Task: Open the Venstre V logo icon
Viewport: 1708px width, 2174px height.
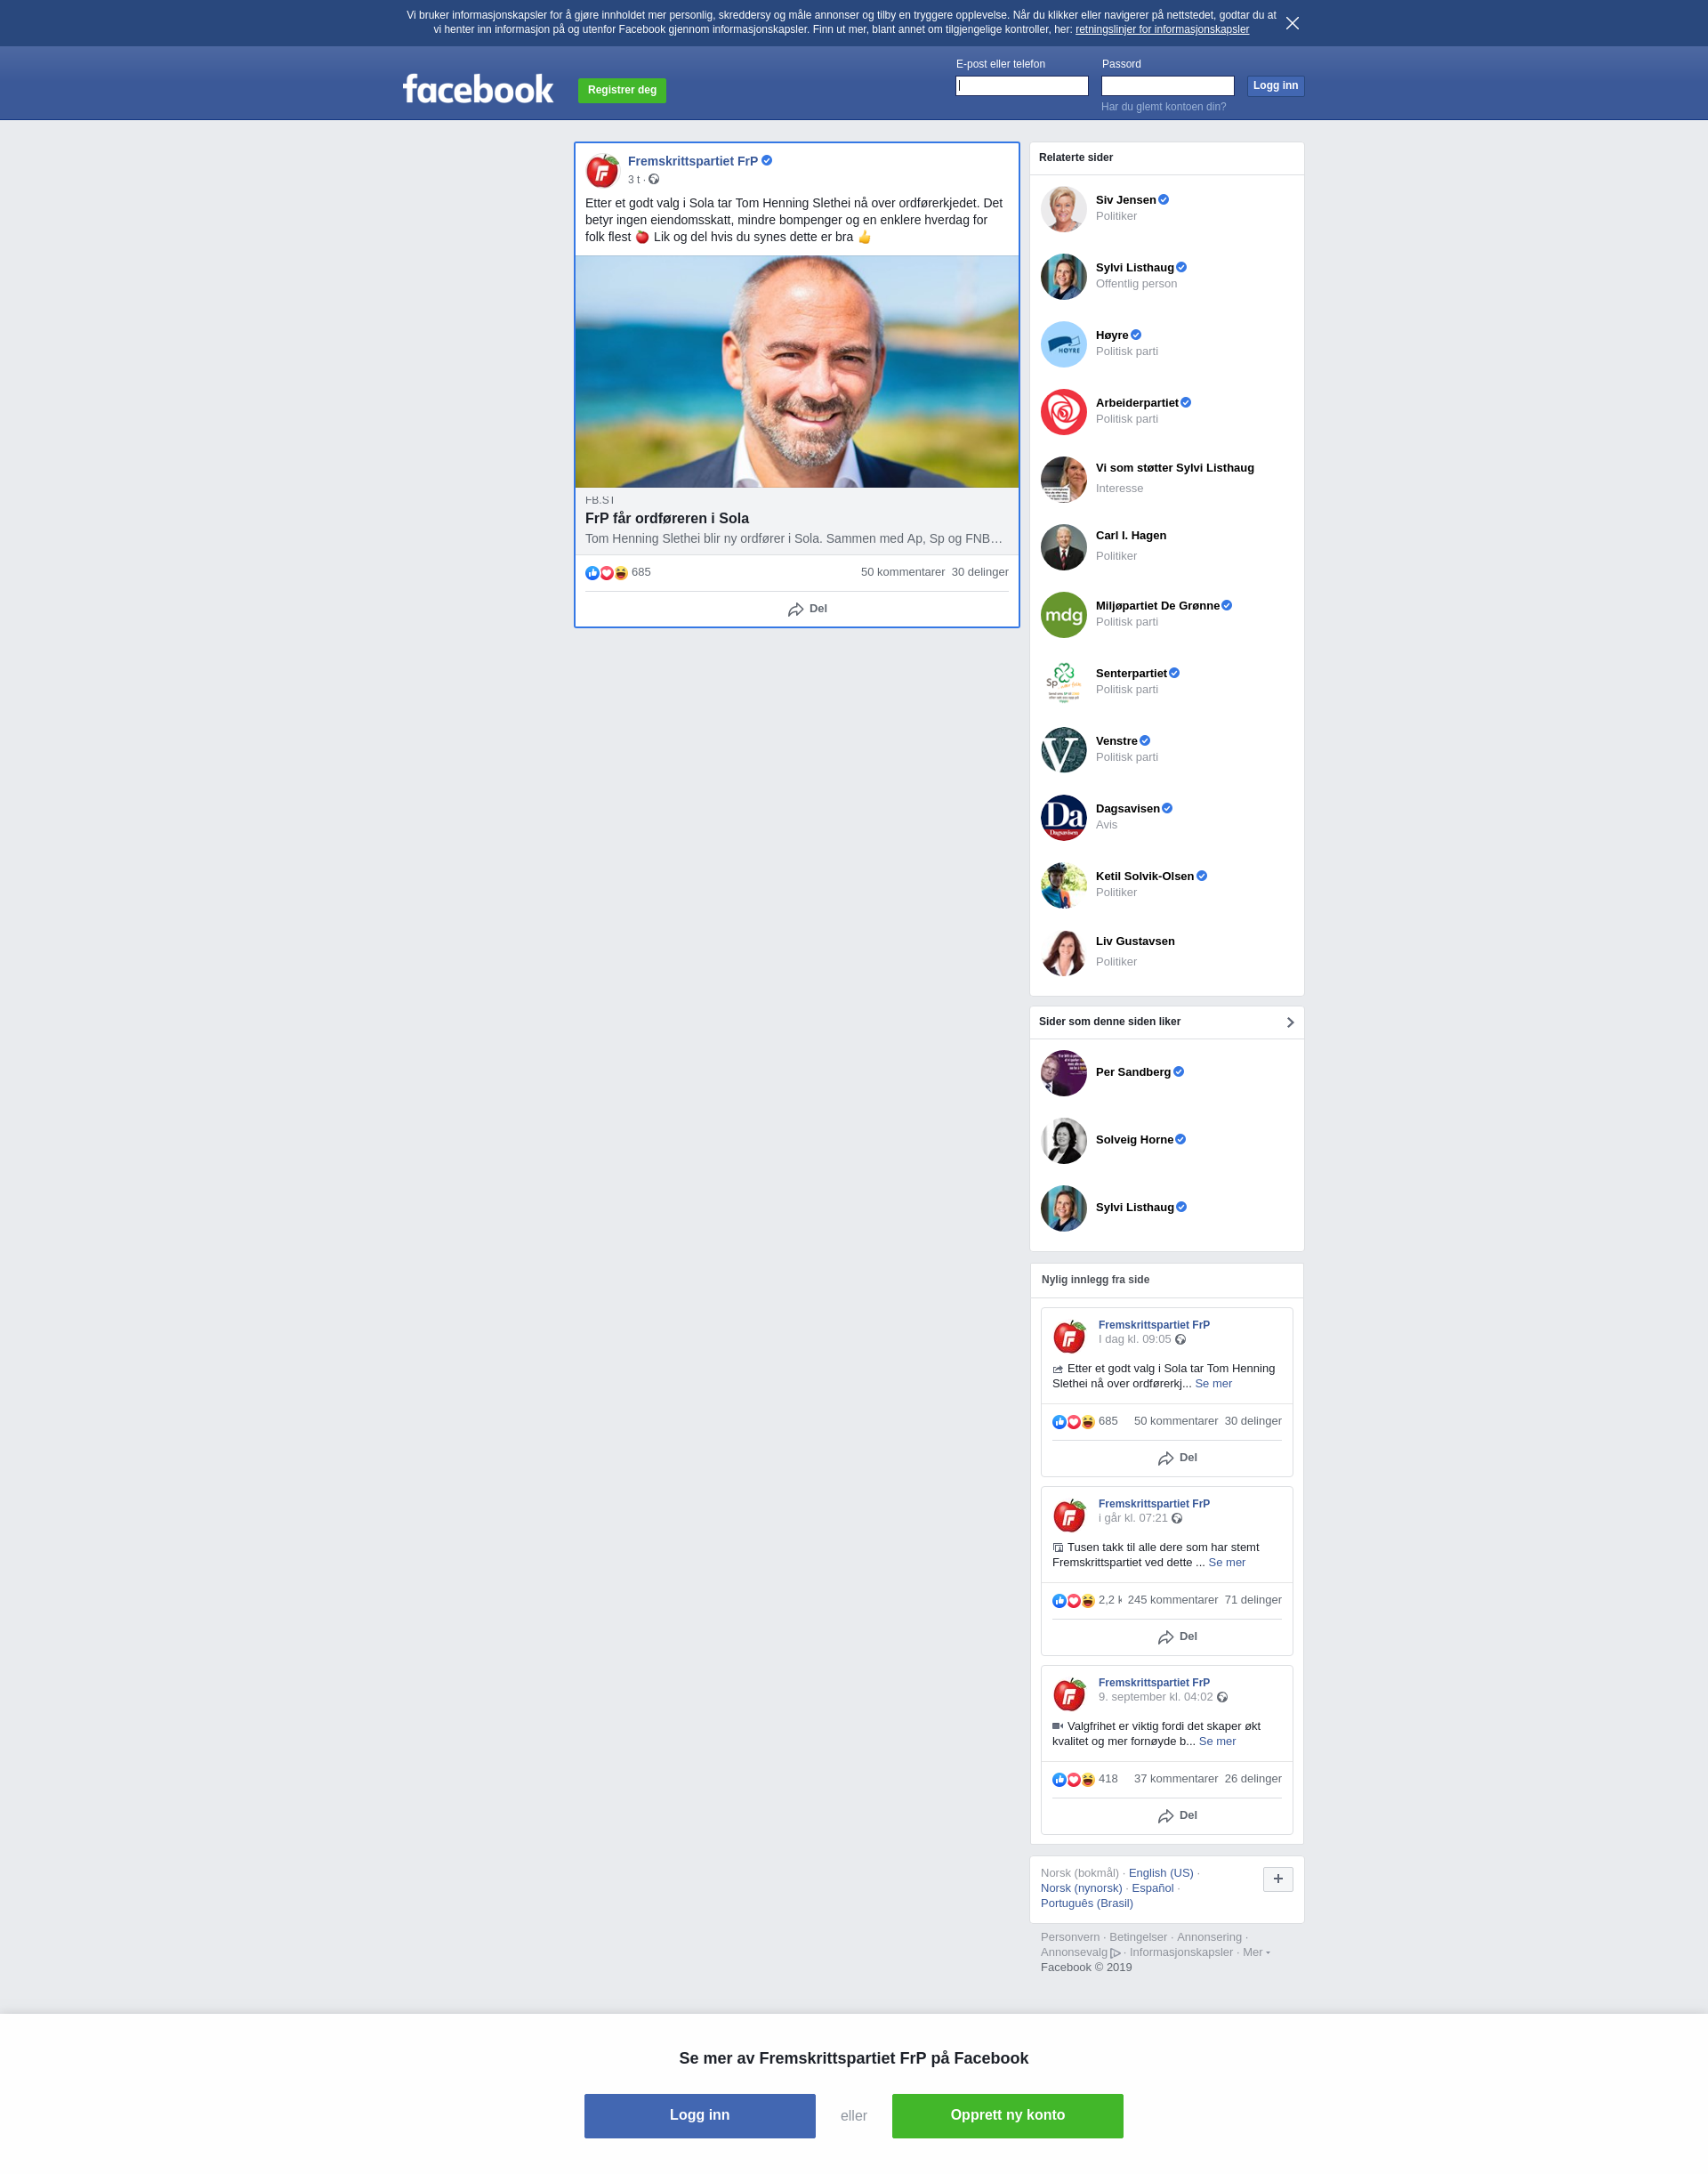Action: click(x=1063, y=750)
